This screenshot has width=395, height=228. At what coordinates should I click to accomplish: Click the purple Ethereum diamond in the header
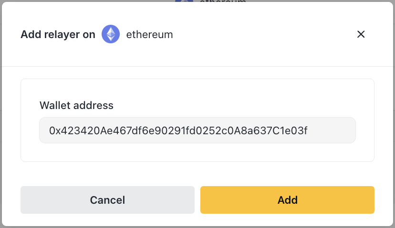click(111, 35)
